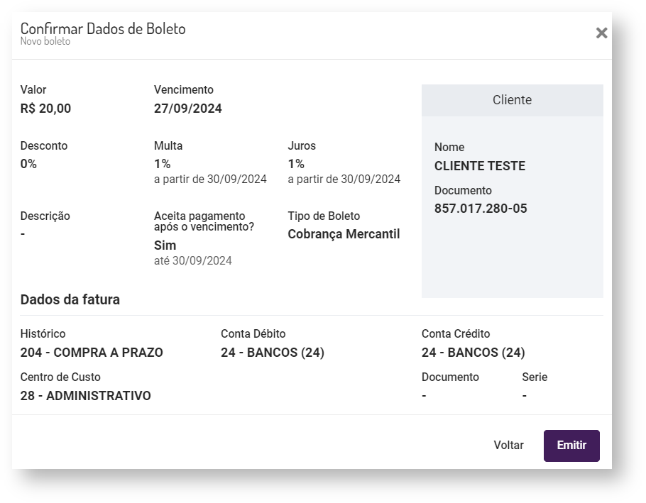Image resolution: width=646 pixels, height=503 pixels.
Task: Click the Cobrança Mercantil boleto type
Action: click(x=344, y=234)
